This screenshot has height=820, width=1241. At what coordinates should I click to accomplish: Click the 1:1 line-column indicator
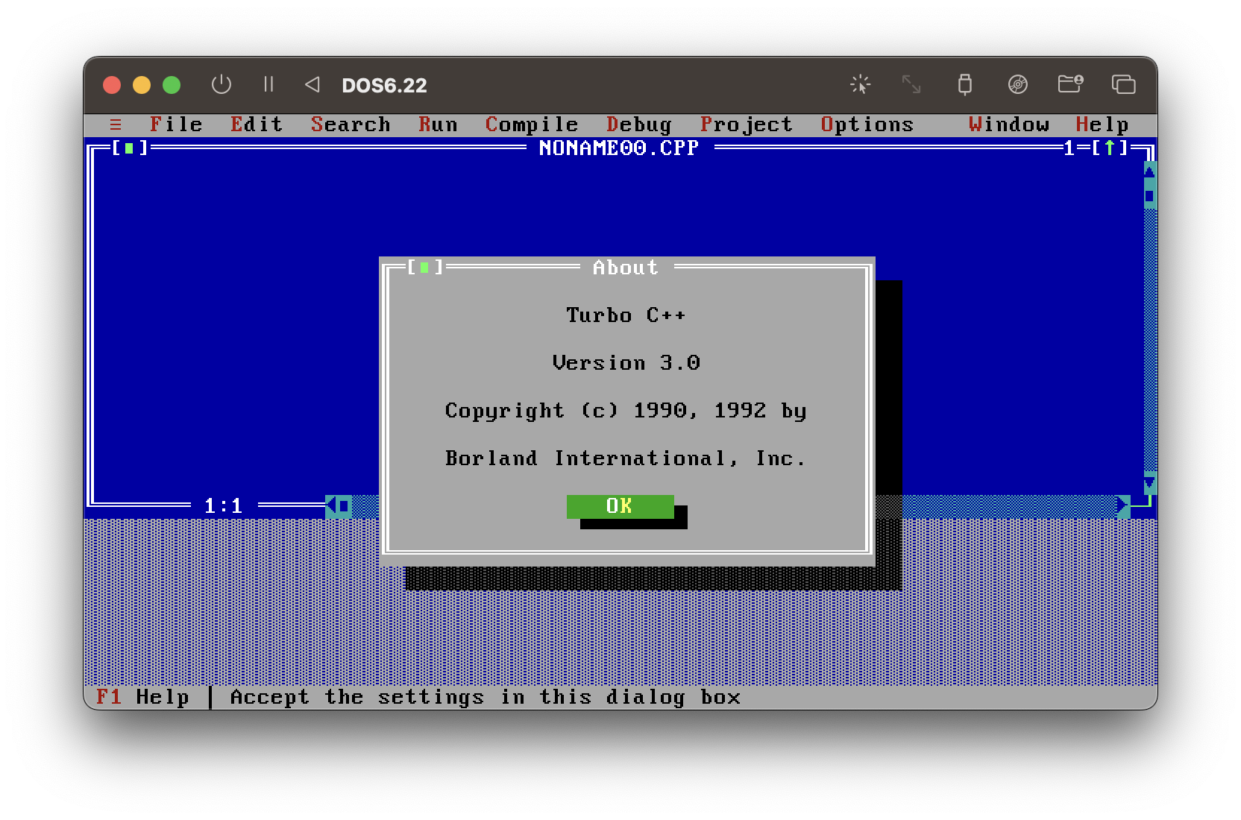223,505
